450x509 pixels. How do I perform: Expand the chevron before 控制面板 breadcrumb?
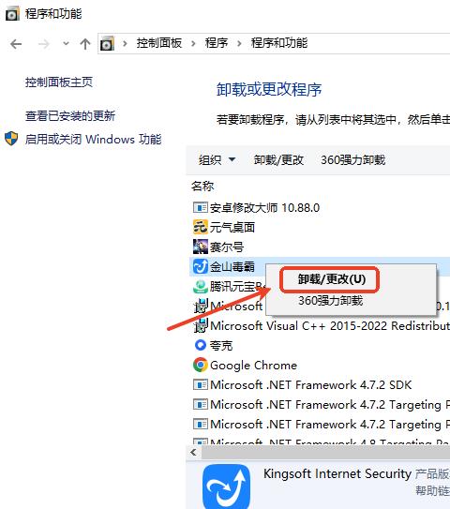coord(125,43)
